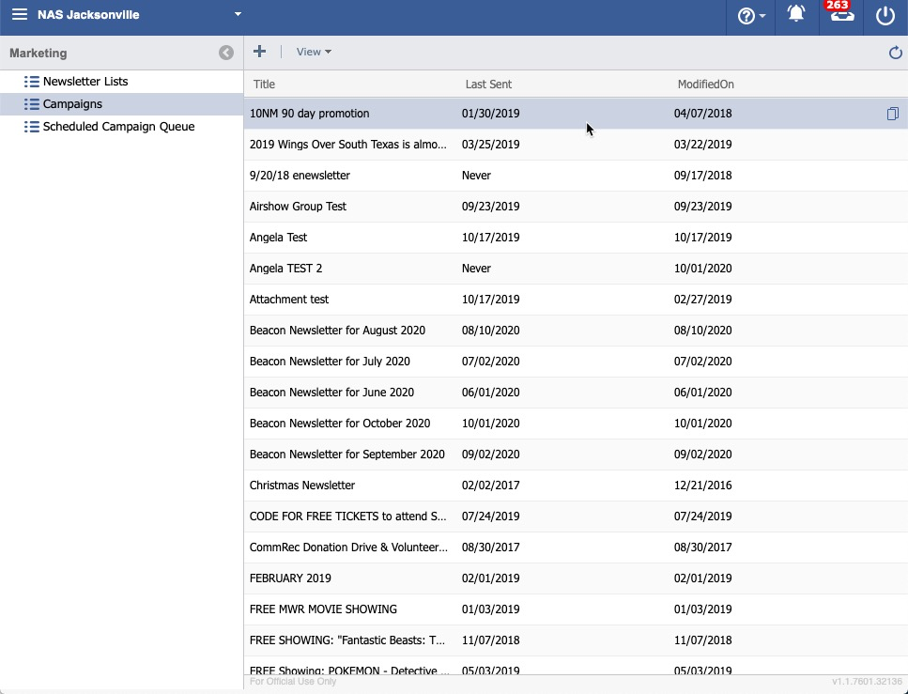Sort by the Last Sent column
The height and width of the screenshot is (694, 908).
pos(488,85)
